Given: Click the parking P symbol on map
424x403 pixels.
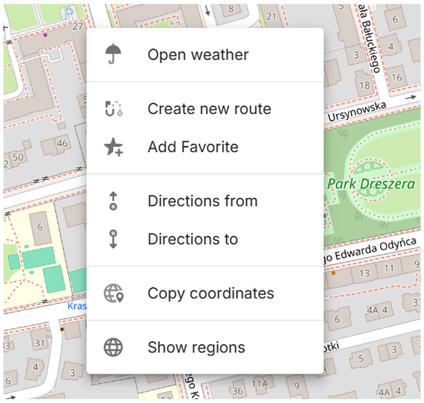Looking at the screenshot, I should click(66, 13).
